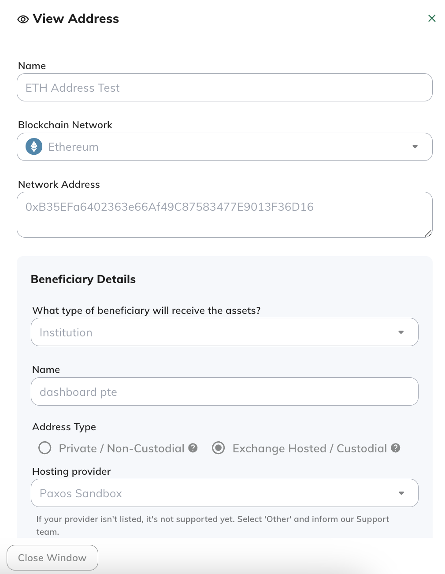Select the Private / Non-Custodial radio button

[45, 448]
